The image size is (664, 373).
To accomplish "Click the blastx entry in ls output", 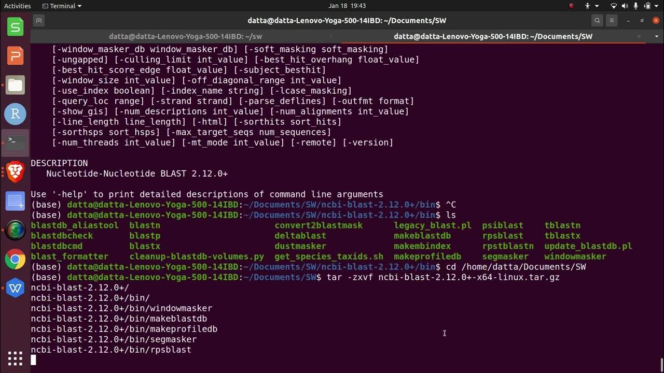I will click(x=145, y=246).
